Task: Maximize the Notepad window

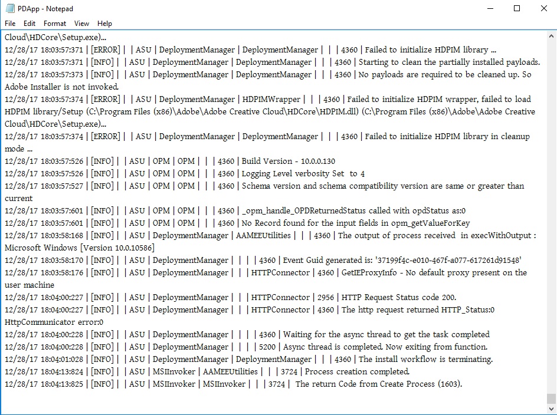Action: [517, 8]
